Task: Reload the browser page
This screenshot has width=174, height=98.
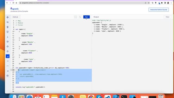Action: 13,3
